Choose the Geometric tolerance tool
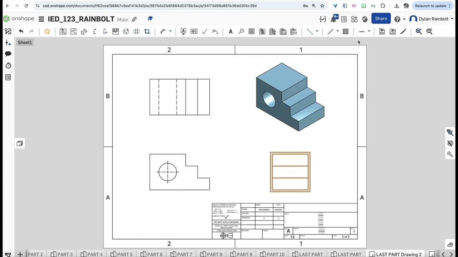 coord(194,32)
